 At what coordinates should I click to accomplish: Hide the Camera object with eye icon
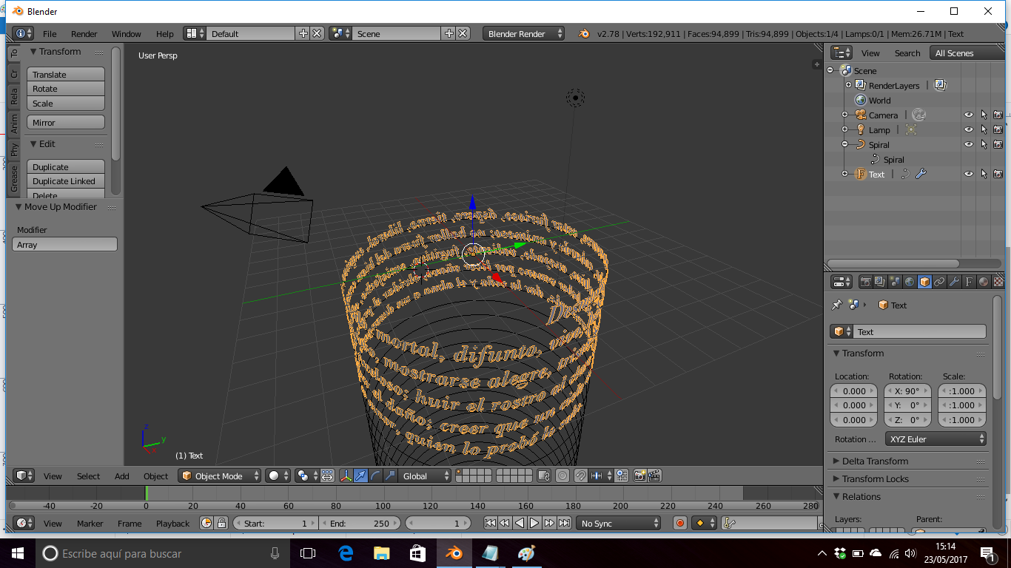968,115
